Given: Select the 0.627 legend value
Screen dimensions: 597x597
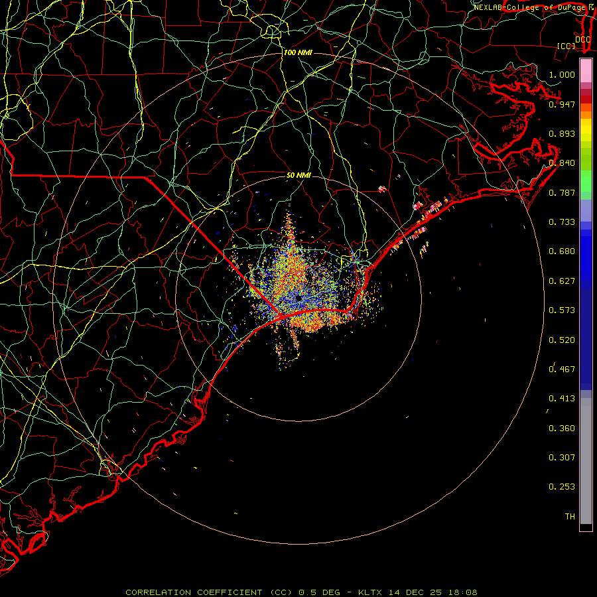Looking at the screenshot, I should (562, 281).
